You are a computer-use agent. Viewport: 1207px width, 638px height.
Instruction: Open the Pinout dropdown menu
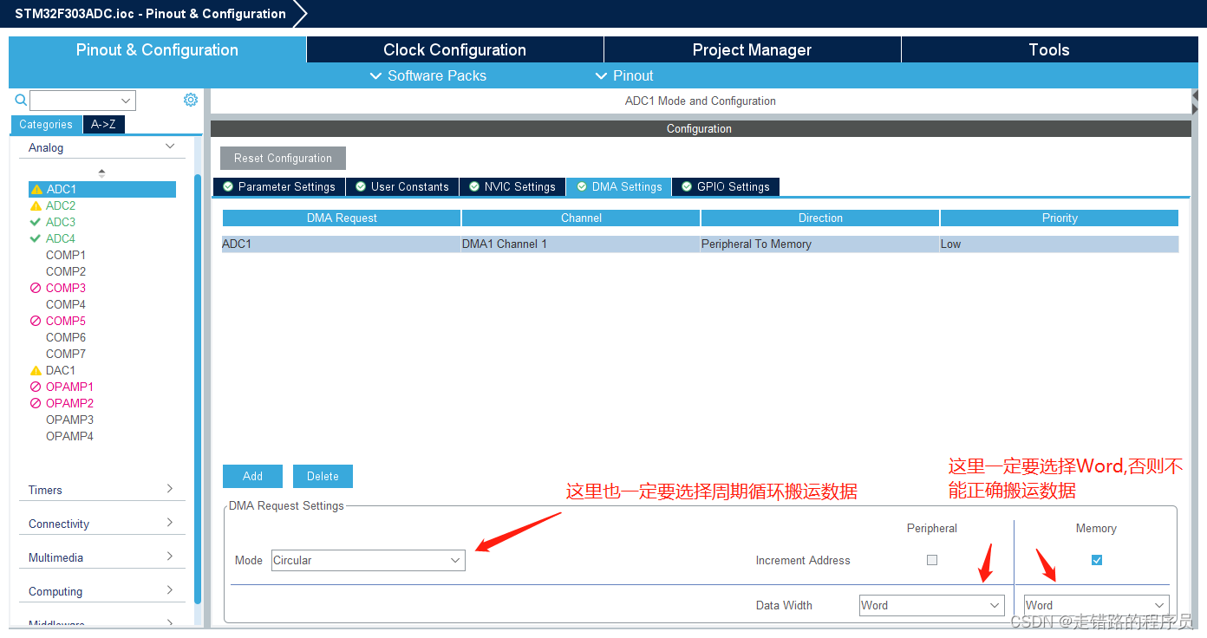(x=624, y=75)
